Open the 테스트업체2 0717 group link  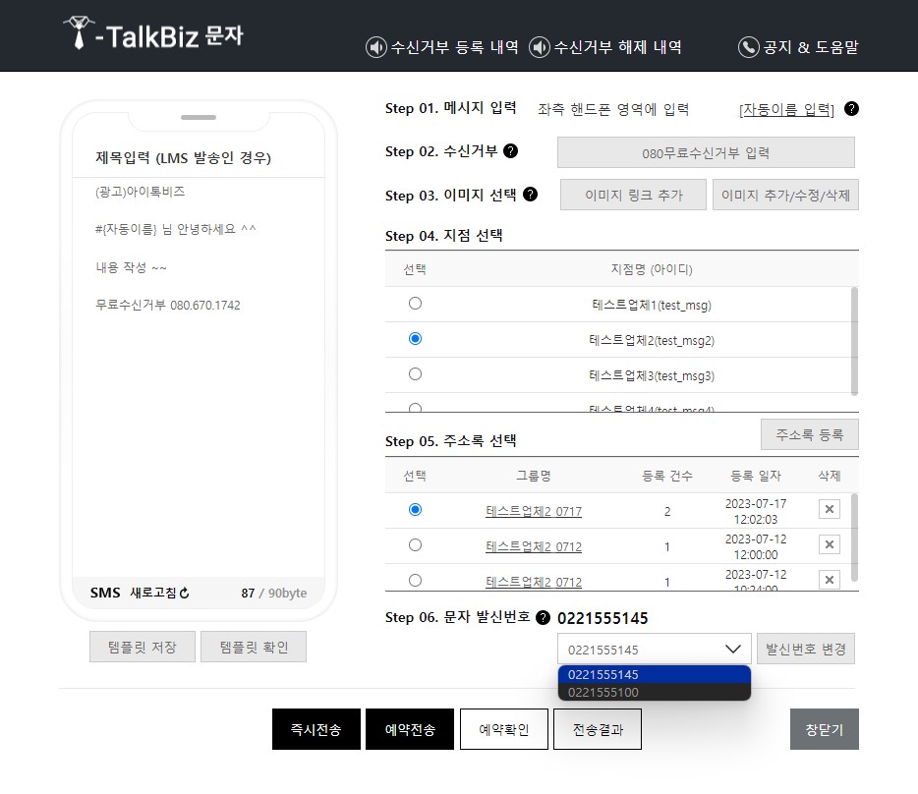pyautogui.click(x=534, y=510)
